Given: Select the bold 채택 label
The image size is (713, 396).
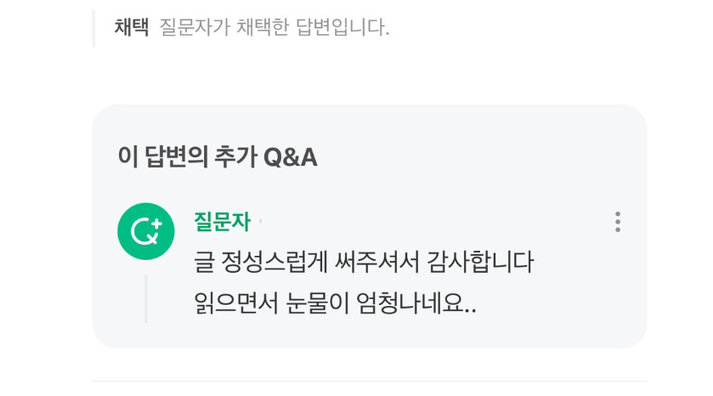Looking at the screenshot, I should click(132, 27).
